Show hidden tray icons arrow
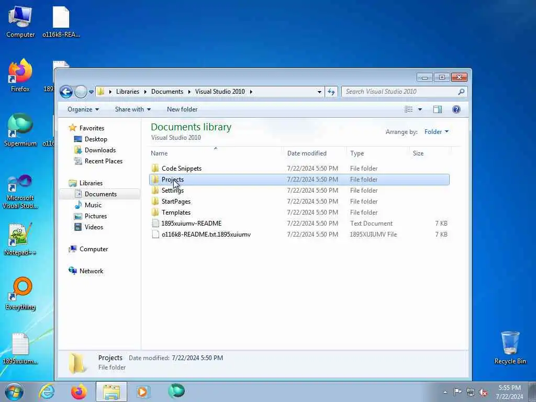536x402 pixels. [x=445, y=393]
